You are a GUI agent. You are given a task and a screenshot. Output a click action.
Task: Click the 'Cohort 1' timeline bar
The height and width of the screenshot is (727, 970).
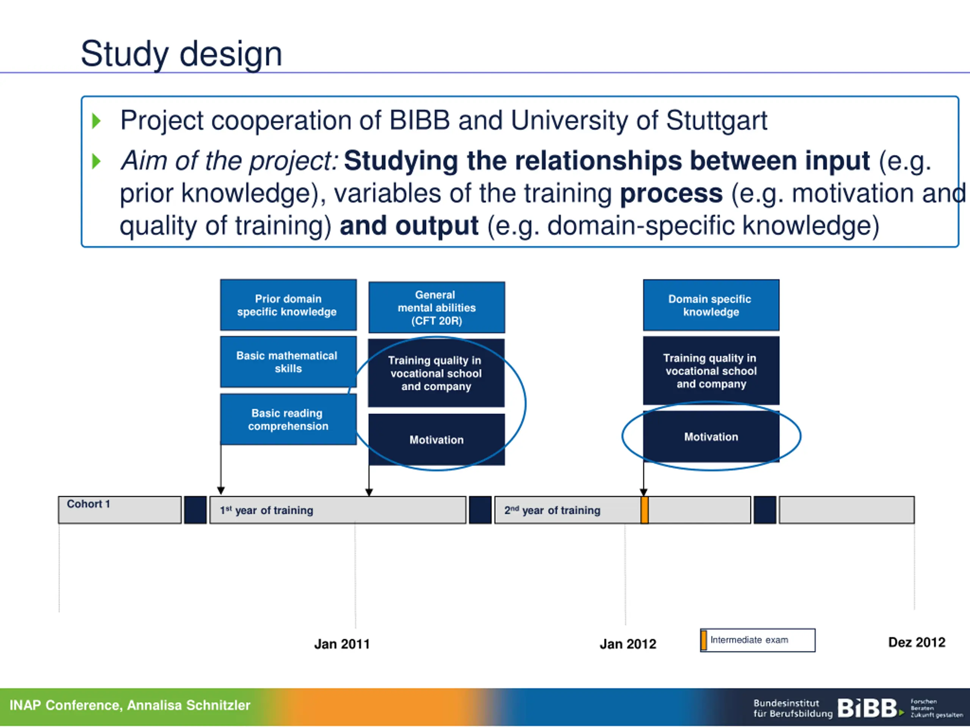(120, 510)
